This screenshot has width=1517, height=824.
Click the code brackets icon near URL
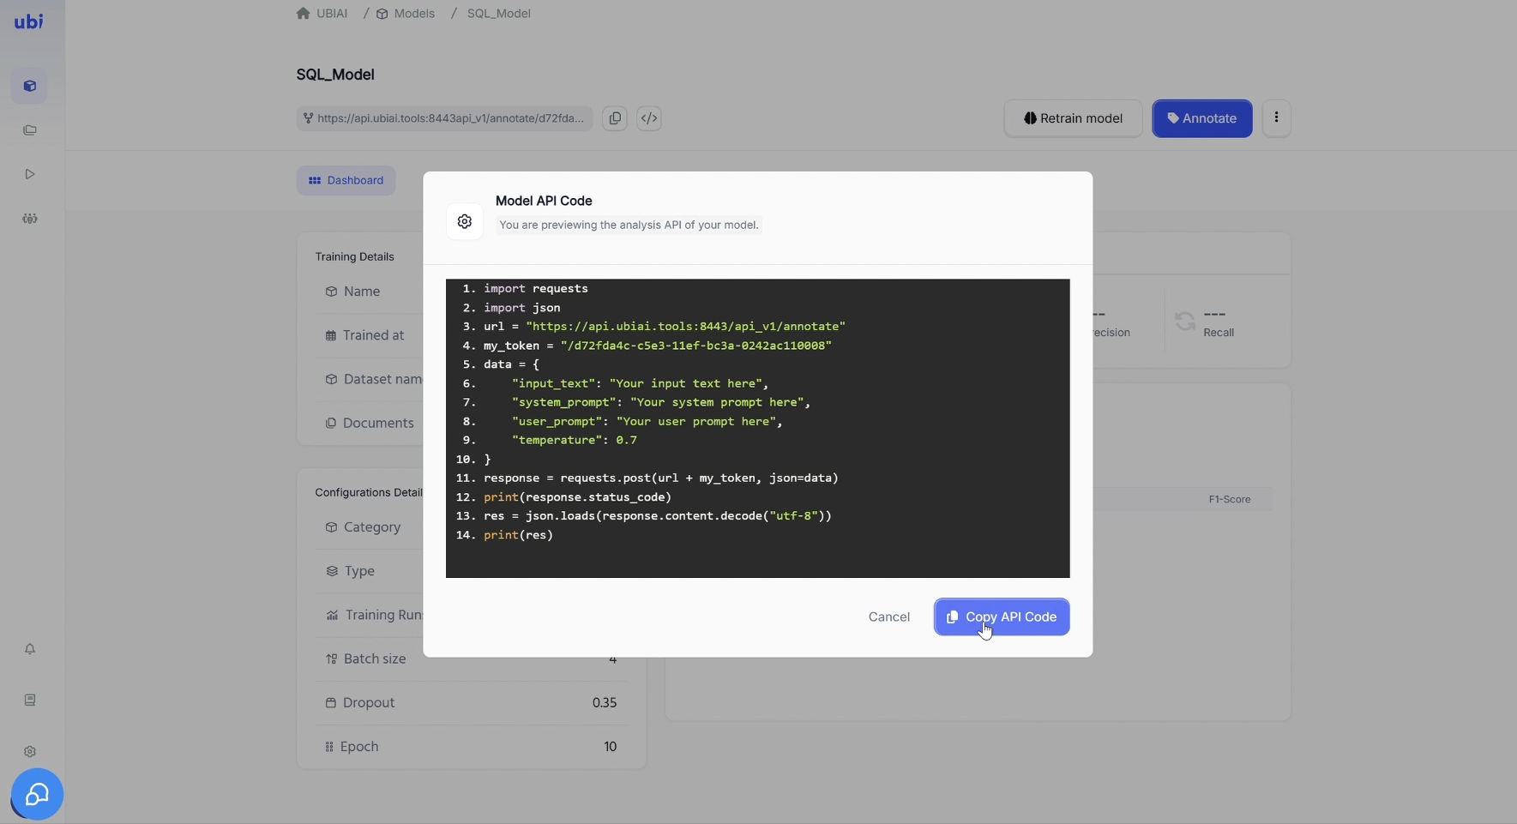(649, 118)
